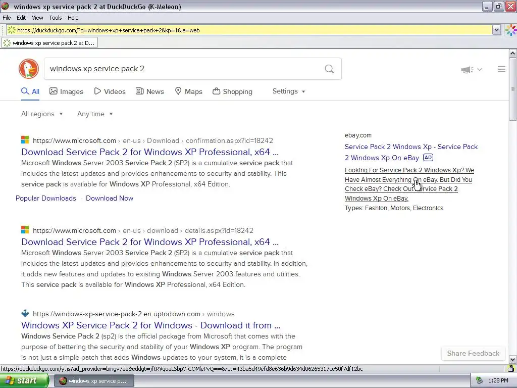Viewport: 517px width, 388px height.
Task: Click the search query input field
Action: (x=185, y=69)
